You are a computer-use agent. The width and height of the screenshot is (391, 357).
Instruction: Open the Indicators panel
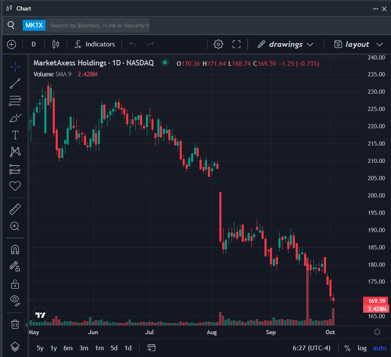point(94,44)
